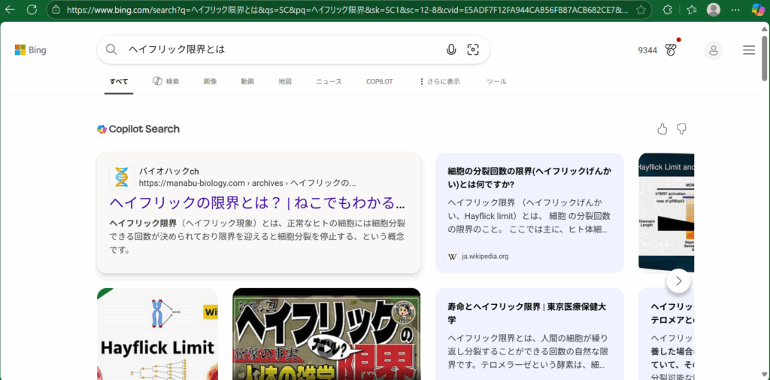This screenshot has width=770, height=380.
Task: Open ヘイフリックの限界とは article link
Action: click(x=257, y=203)
